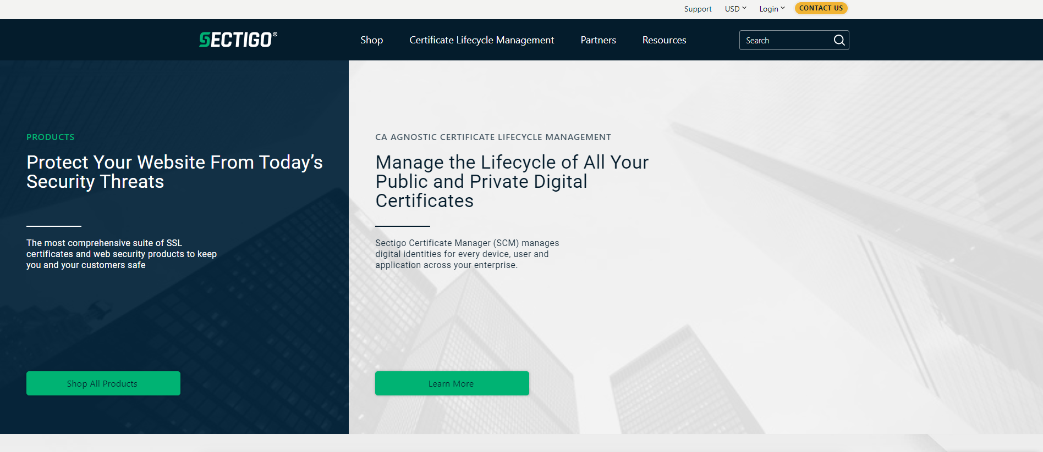Click the Contact Us button
The width and height of the screenshot is (1043, 452).
(821, 8)
